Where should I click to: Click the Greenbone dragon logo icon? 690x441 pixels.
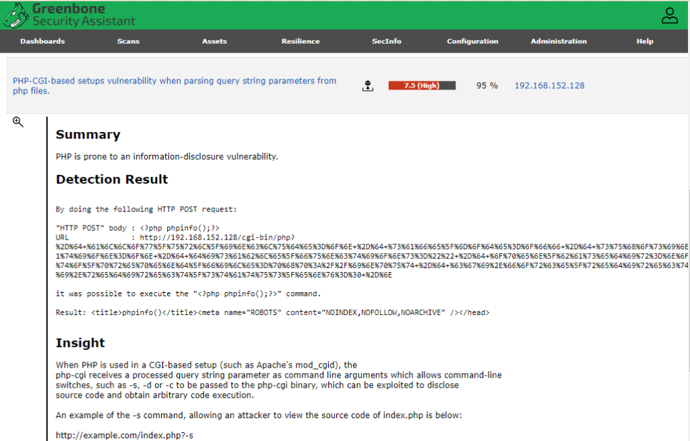click(x=16, y=15)
